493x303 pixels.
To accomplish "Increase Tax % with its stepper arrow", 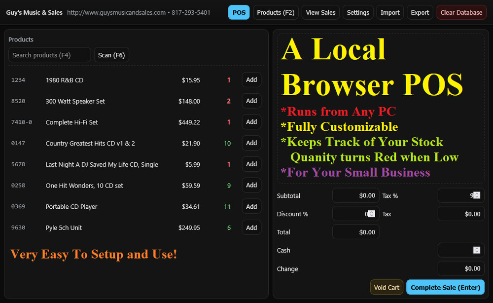I will click(477, 193).
